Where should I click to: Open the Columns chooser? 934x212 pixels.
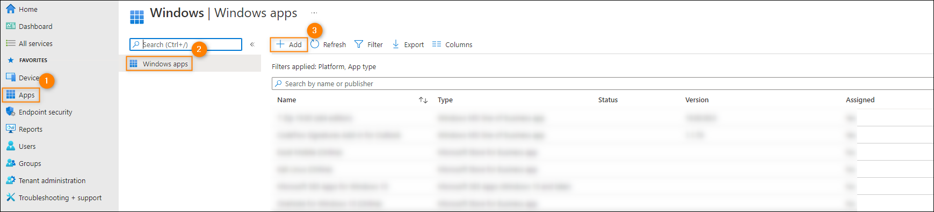tap(452, 44)
